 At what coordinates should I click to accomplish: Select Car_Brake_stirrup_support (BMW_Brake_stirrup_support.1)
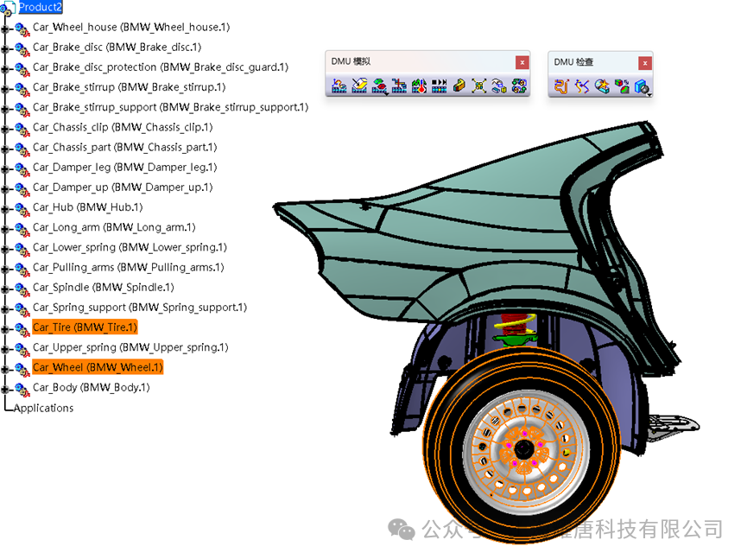(x=170, y=107)
